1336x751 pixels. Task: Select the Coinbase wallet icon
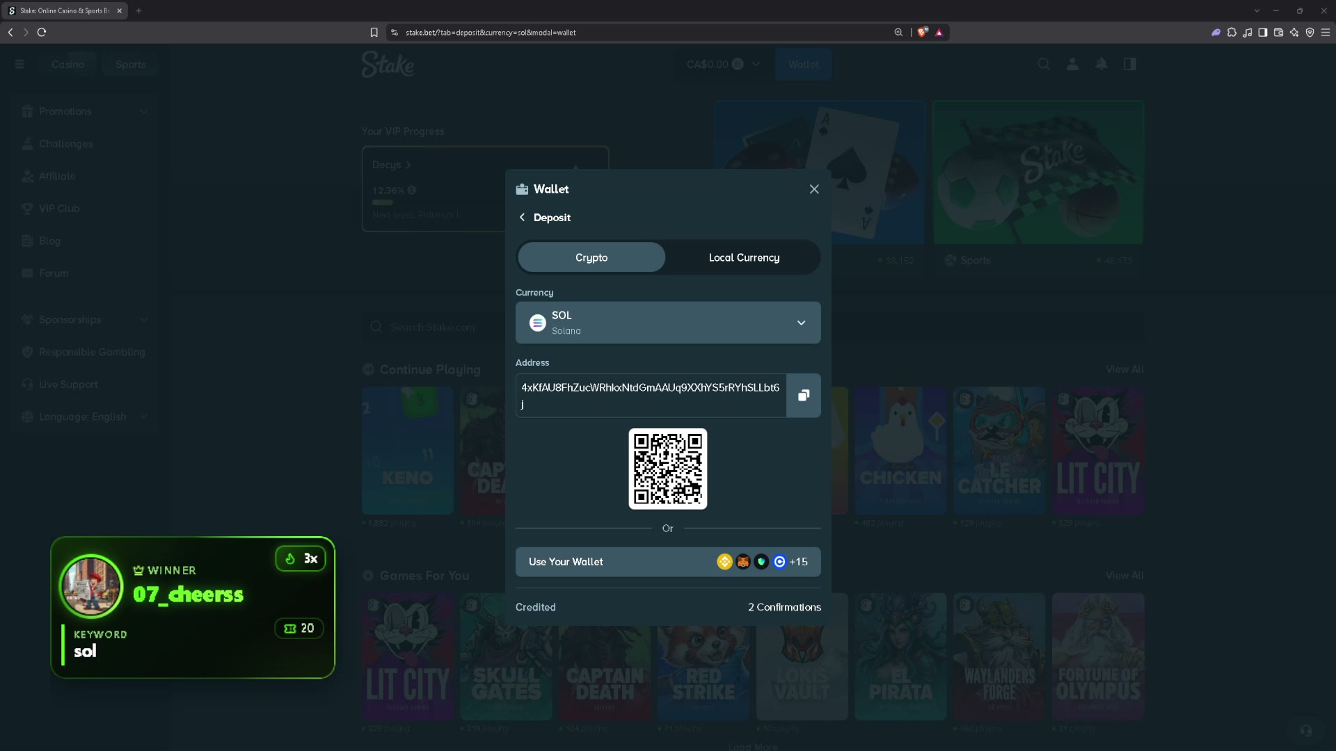pyautogui.click(x=779, y=562)
